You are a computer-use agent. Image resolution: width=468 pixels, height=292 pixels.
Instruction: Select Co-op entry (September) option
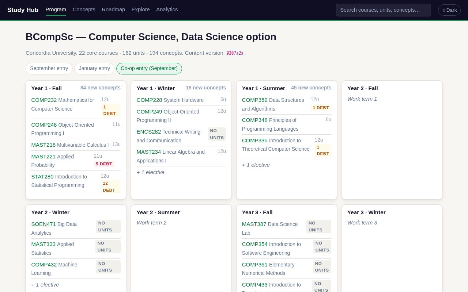click(x=149, y=68)
